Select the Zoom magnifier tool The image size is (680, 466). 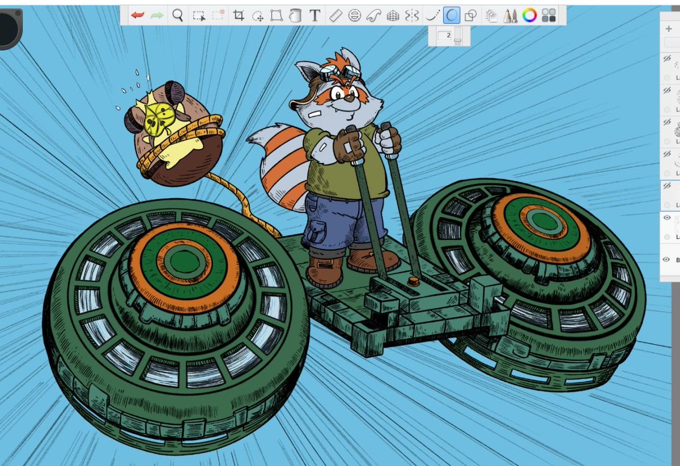coord(178,15)
